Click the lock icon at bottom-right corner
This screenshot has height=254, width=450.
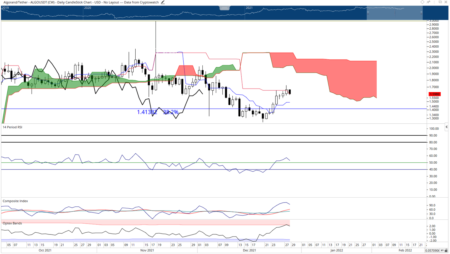[446, 250]
